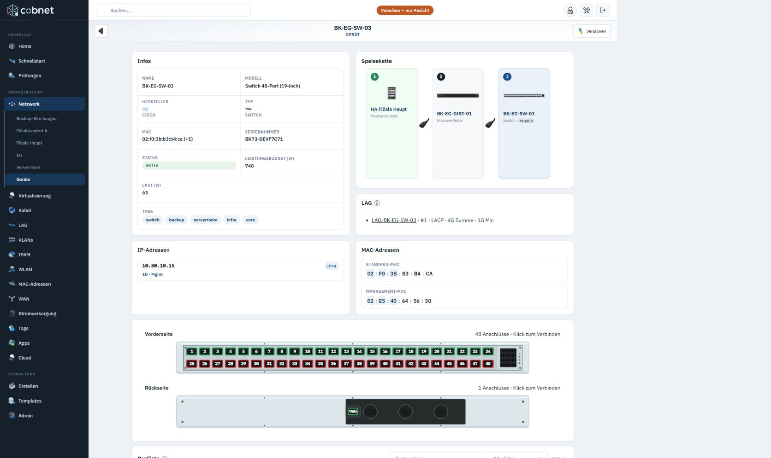Open Admin in sidebar
This screenshot has width=771, height=458.
44,416
